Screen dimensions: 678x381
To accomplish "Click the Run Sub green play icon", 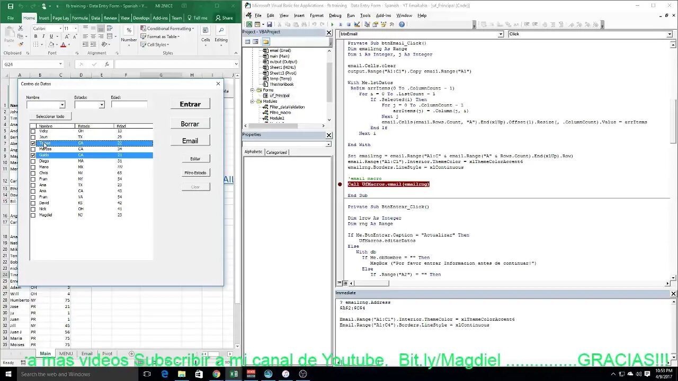I will [332, 24].
